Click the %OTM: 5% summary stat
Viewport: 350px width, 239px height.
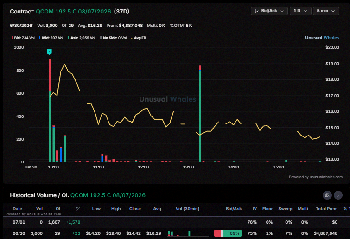(181, 26)
